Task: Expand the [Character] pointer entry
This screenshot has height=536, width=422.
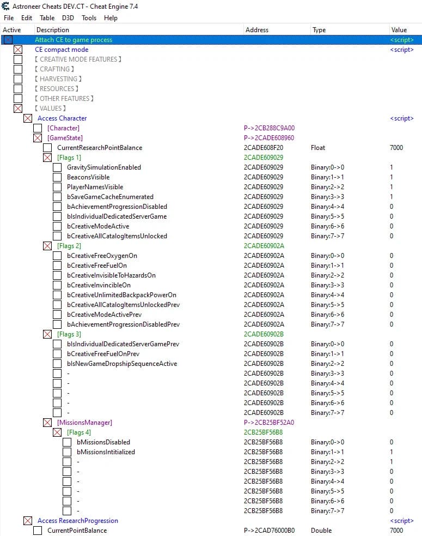Action: (x=38, y=128)
